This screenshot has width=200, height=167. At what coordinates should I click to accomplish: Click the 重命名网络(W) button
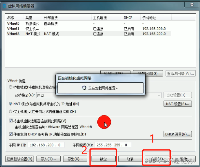[x=180, y=74]
